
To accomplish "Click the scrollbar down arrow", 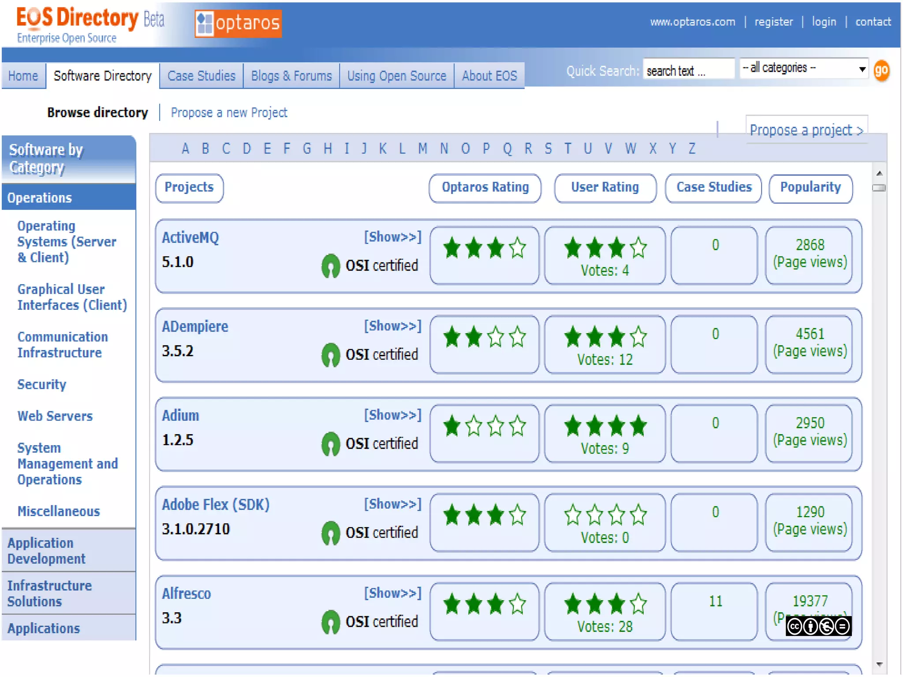I will (879, 665).
